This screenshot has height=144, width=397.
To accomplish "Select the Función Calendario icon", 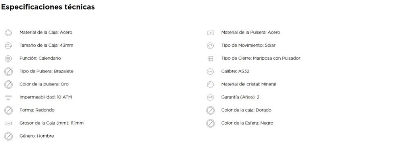I will (x=8, y=59).
